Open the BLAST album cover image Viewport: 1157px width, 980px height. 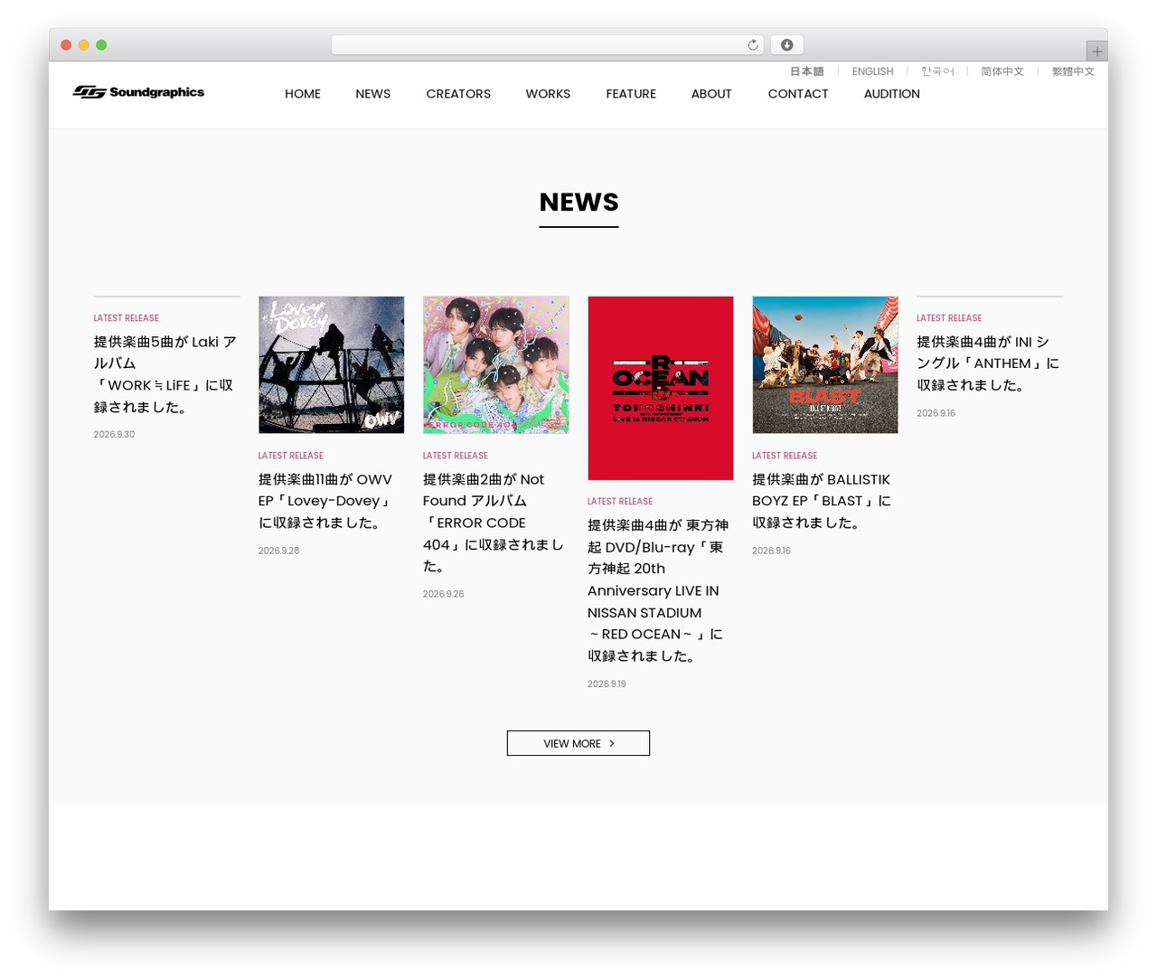[x=824, y=364]
